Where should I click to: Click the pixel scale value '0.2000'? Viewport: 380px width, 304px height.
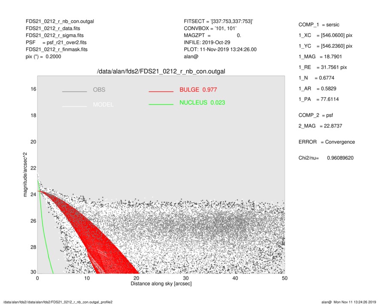pos(53,57)
